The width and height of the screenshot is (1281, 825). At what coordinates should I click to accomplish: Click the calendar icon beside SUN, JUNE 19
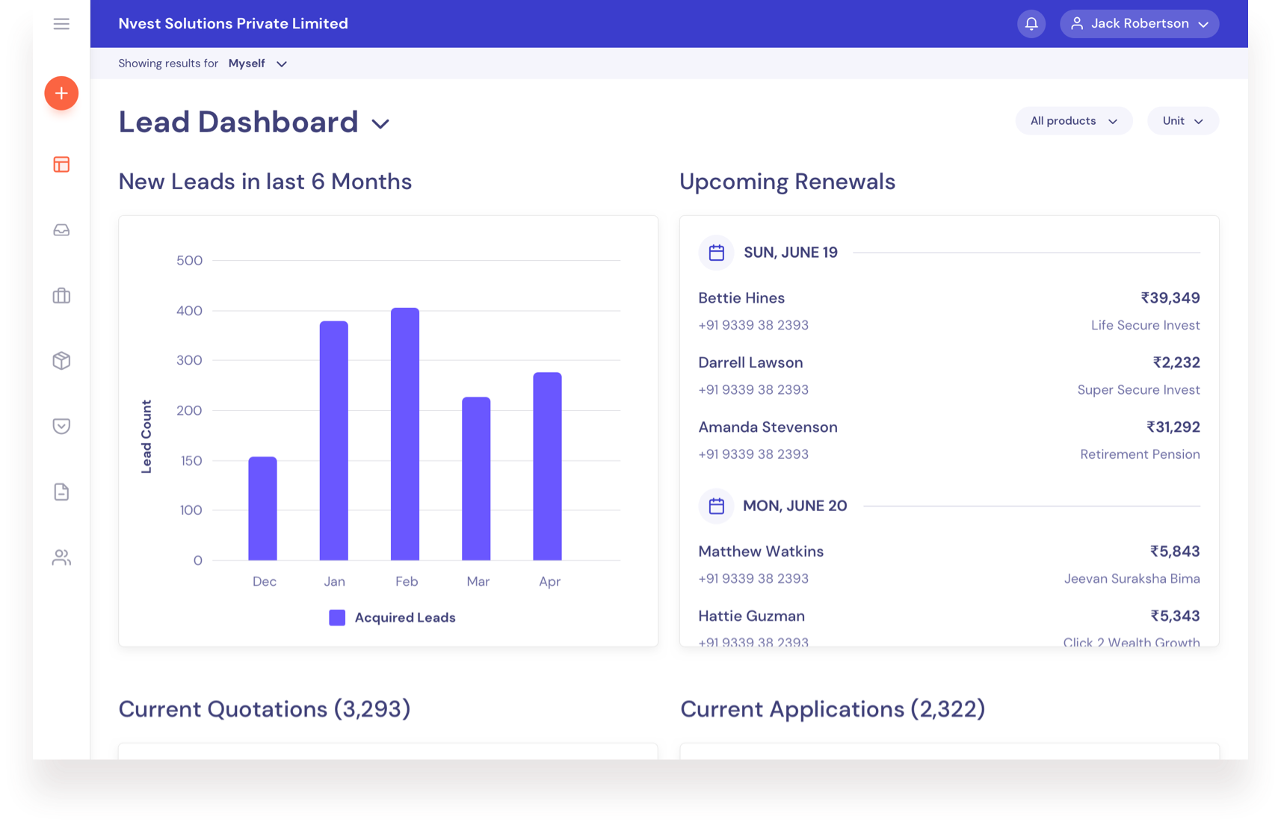click(716, 253)
